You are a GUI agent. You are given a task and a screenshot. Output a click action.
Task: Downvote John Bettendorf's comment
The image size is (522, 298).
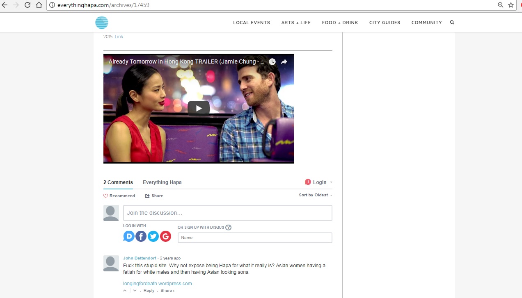click(135, 291)
